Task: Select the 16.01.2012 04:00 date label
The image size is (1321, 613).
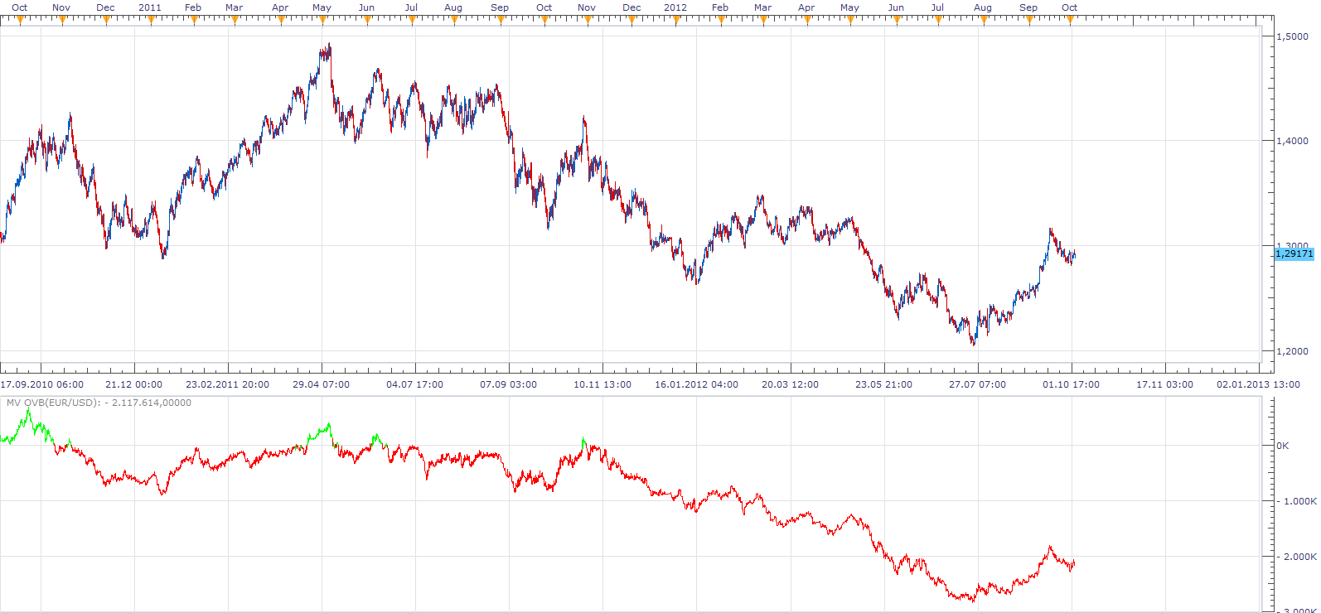Action: coord(696,384)
